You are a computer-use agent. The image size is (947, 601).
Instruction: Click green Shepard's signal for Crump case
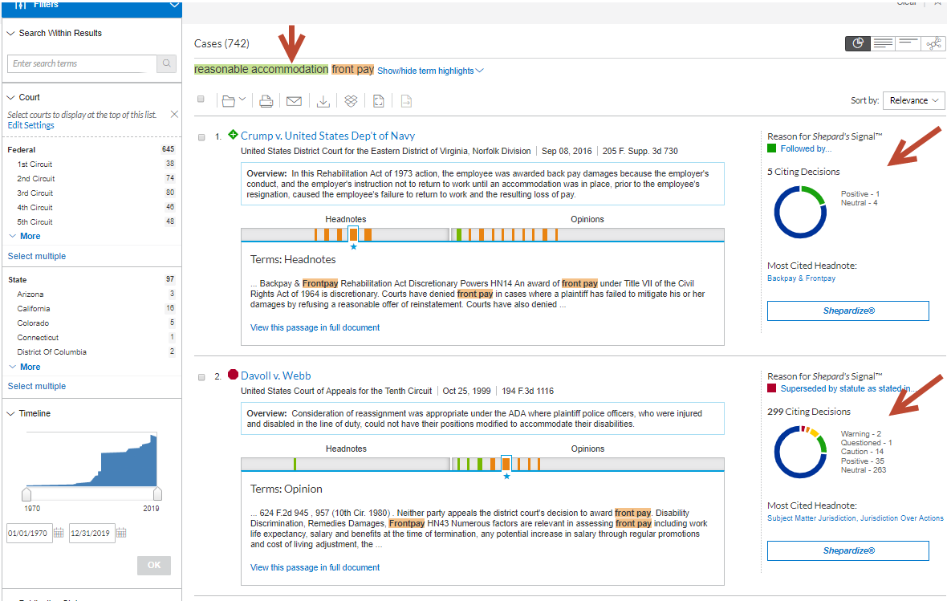click(x=233, y=135)
